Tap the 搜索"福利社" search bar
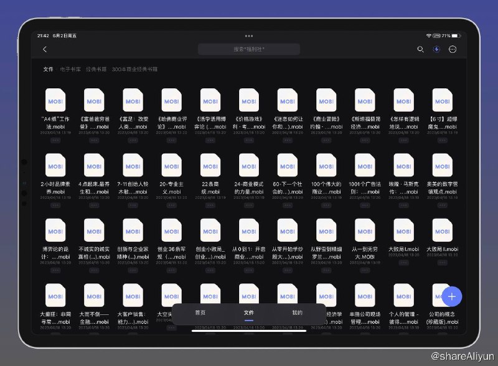This screenshot has height=366, width=498. (x=248, y=48)
